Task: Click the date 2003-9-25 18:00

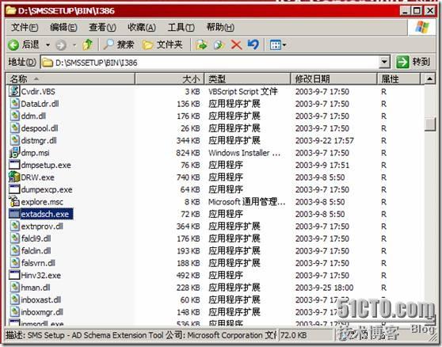Action: [325, 288]
